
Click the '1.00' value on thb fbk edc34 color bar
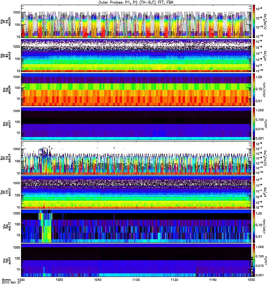pos(259,77)
